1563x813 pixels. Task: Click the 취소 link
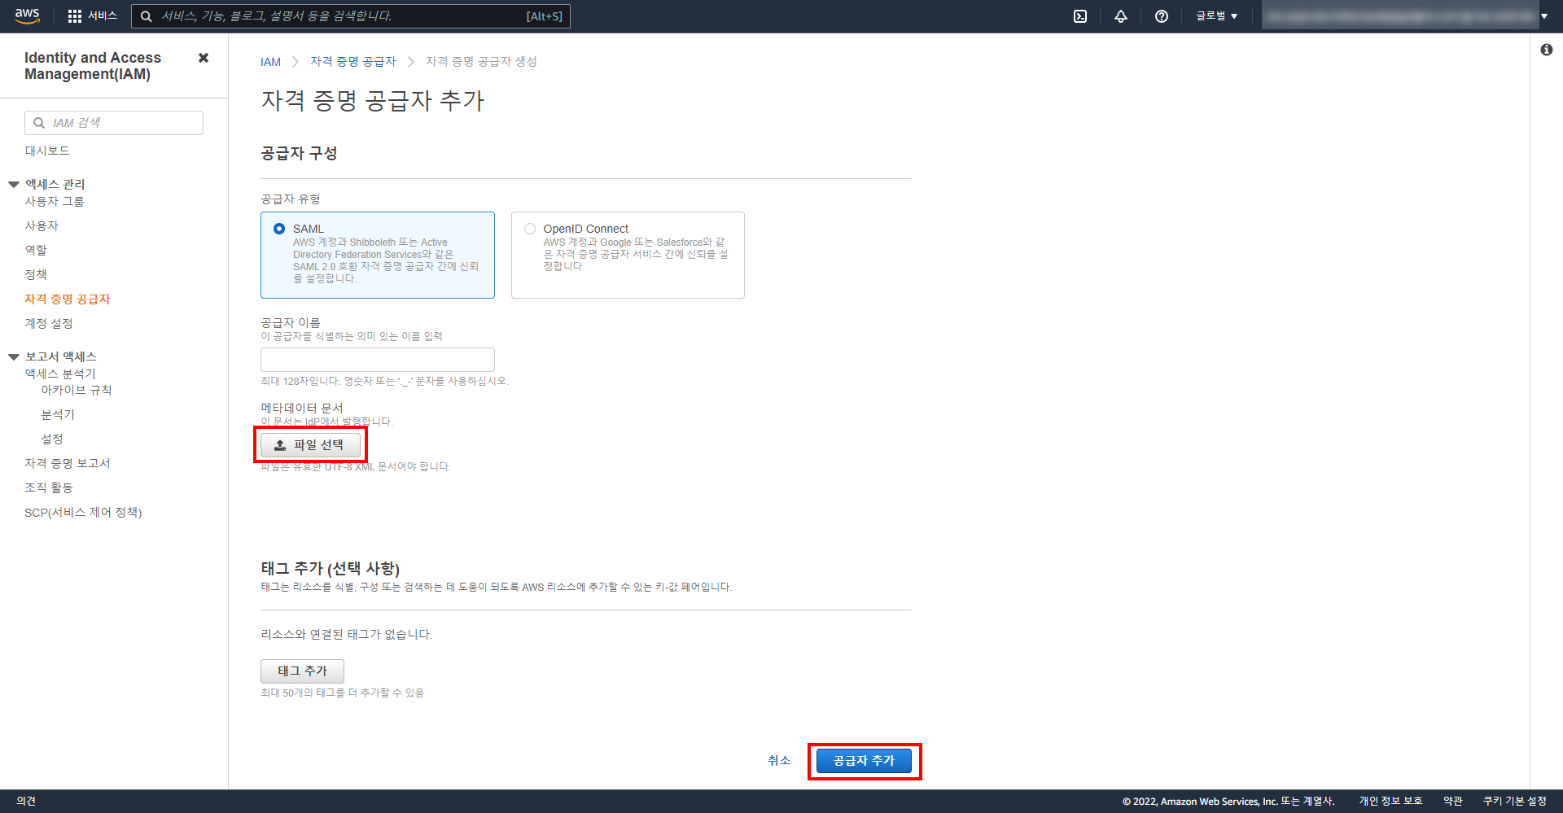[x=779, y=761]
